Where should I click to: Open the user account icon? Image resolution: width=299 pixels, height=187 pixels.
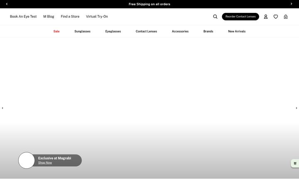point(266,17)
